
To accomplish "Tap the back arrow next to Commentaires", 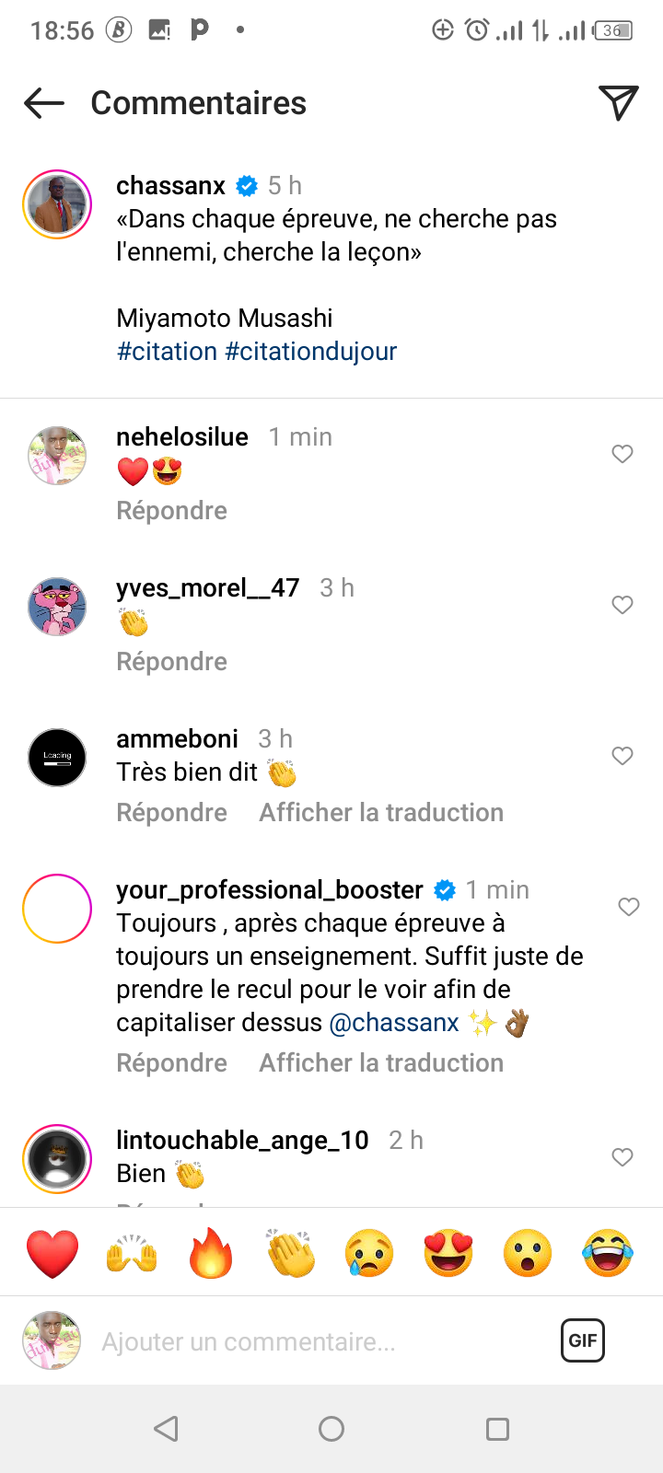I will (x=44, y=103).
